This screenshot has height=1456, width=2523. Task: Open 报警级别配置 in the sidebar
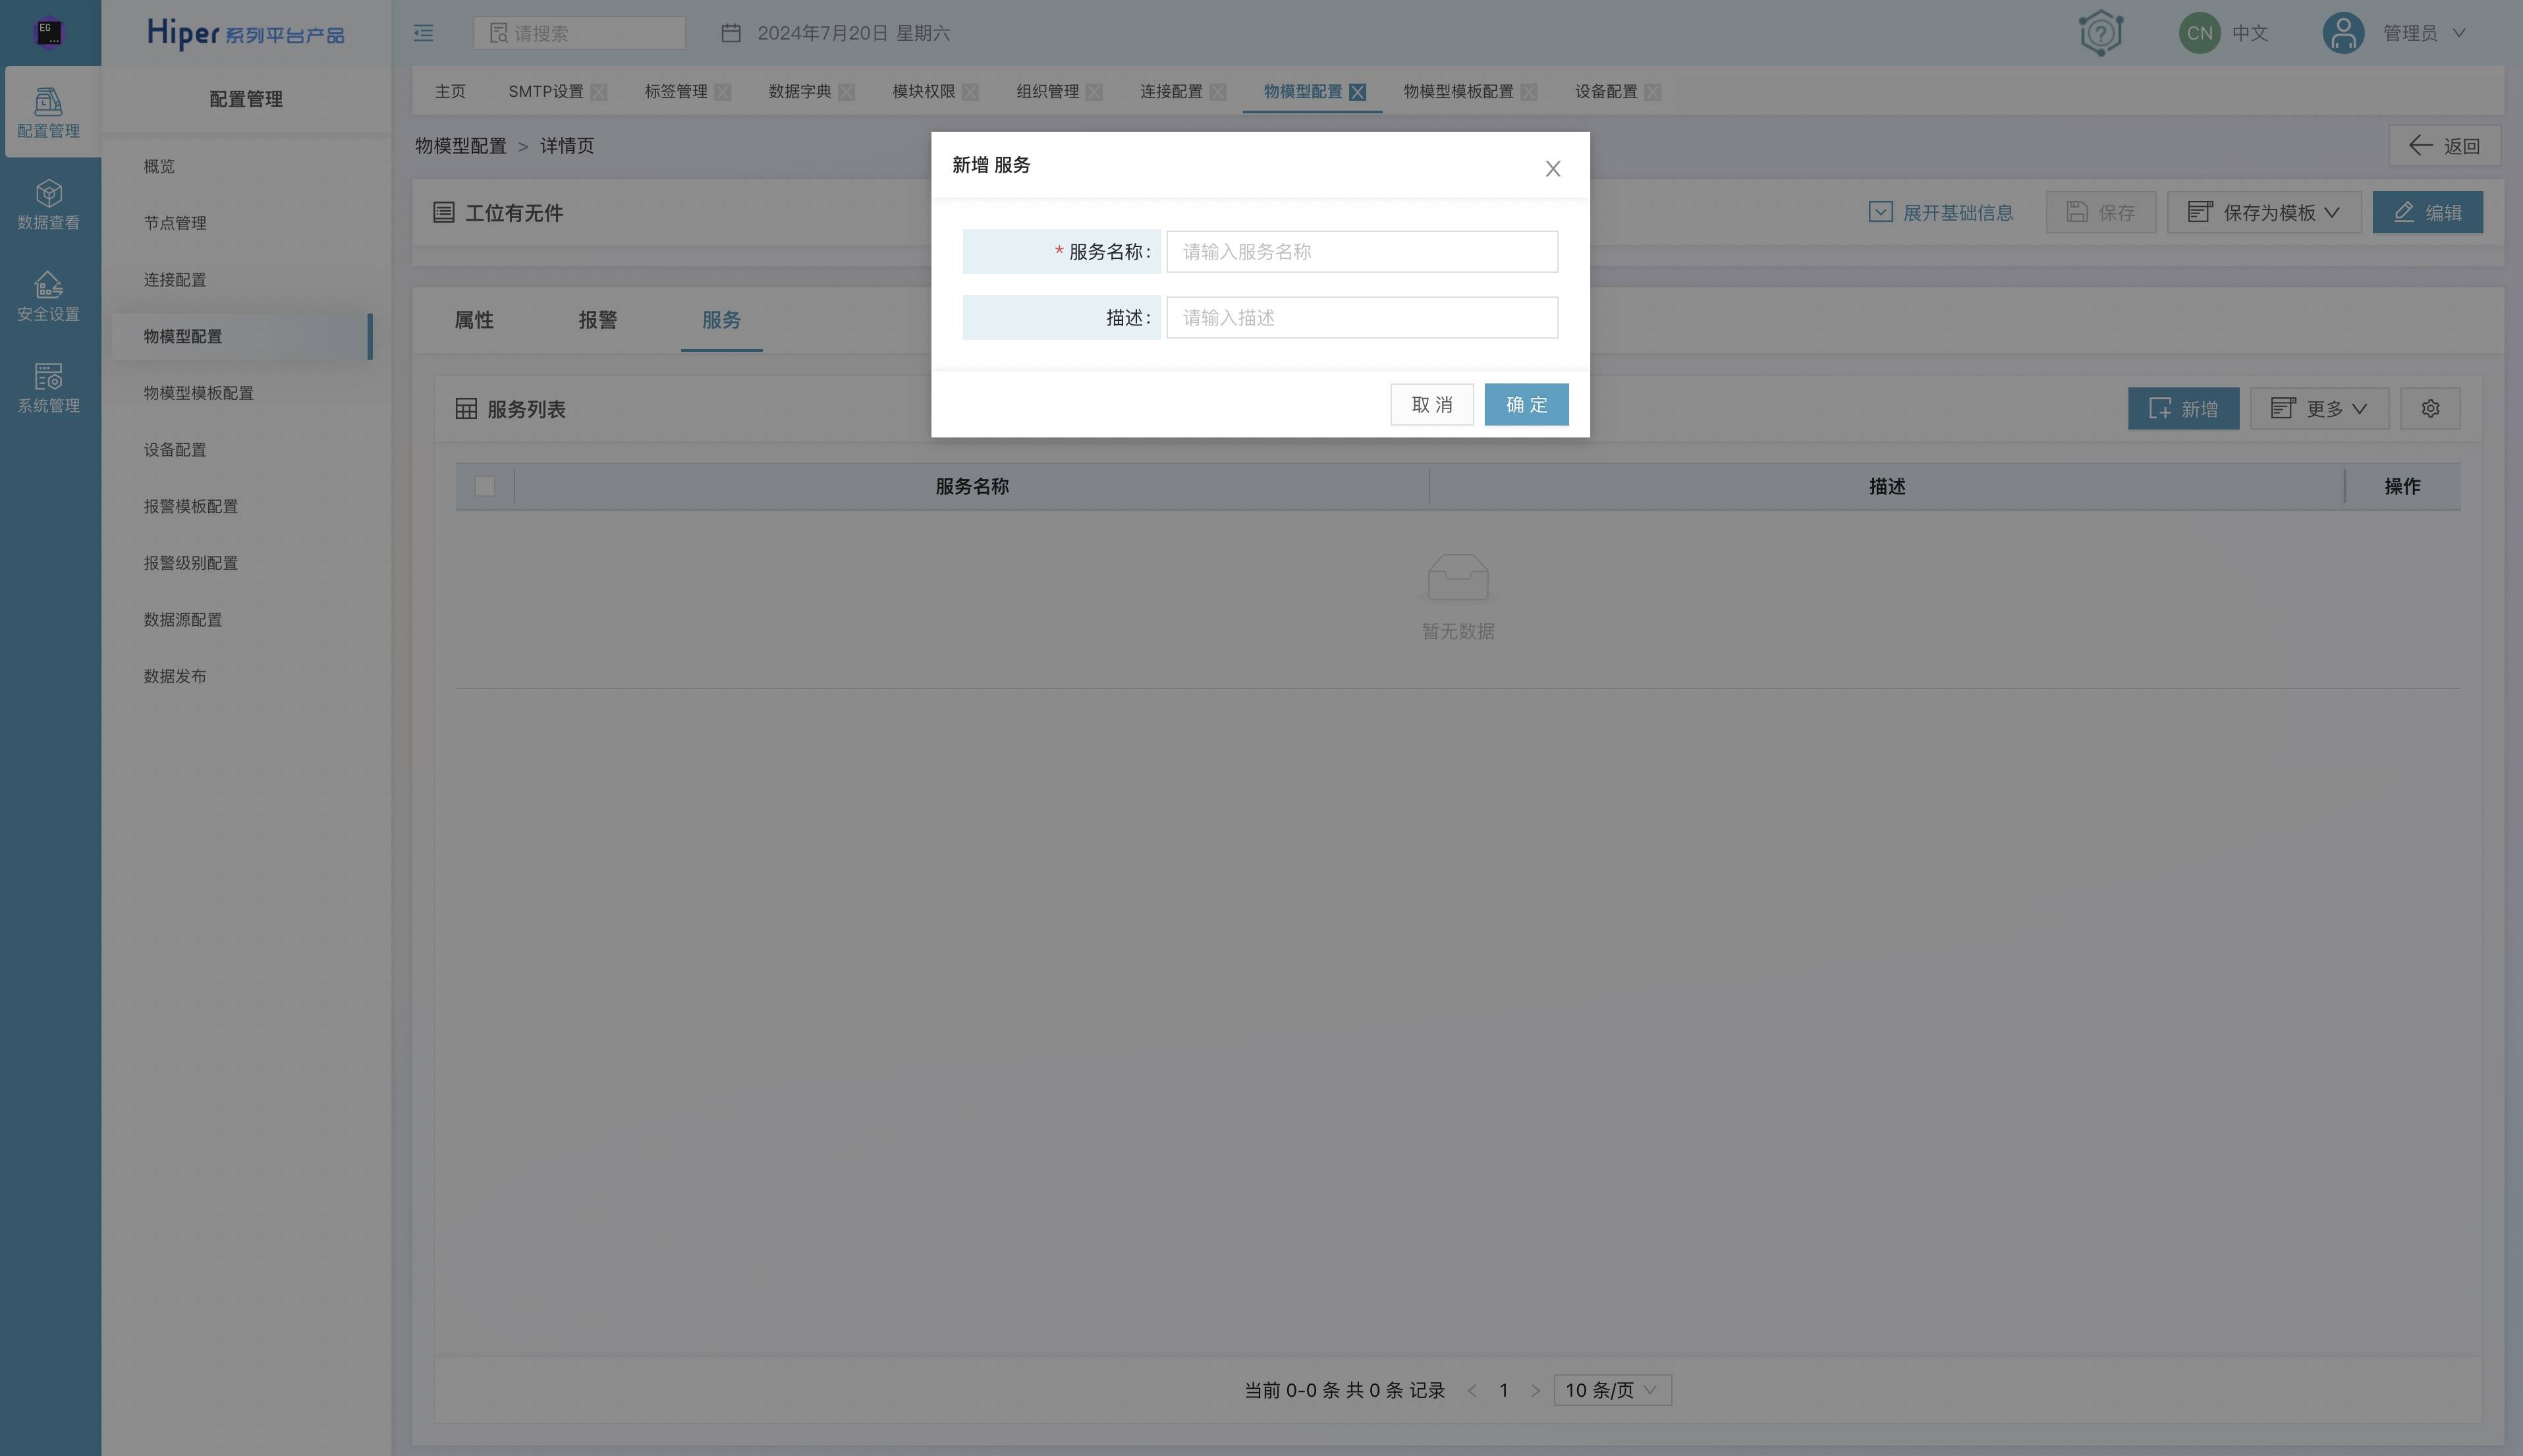click(191, 564)
